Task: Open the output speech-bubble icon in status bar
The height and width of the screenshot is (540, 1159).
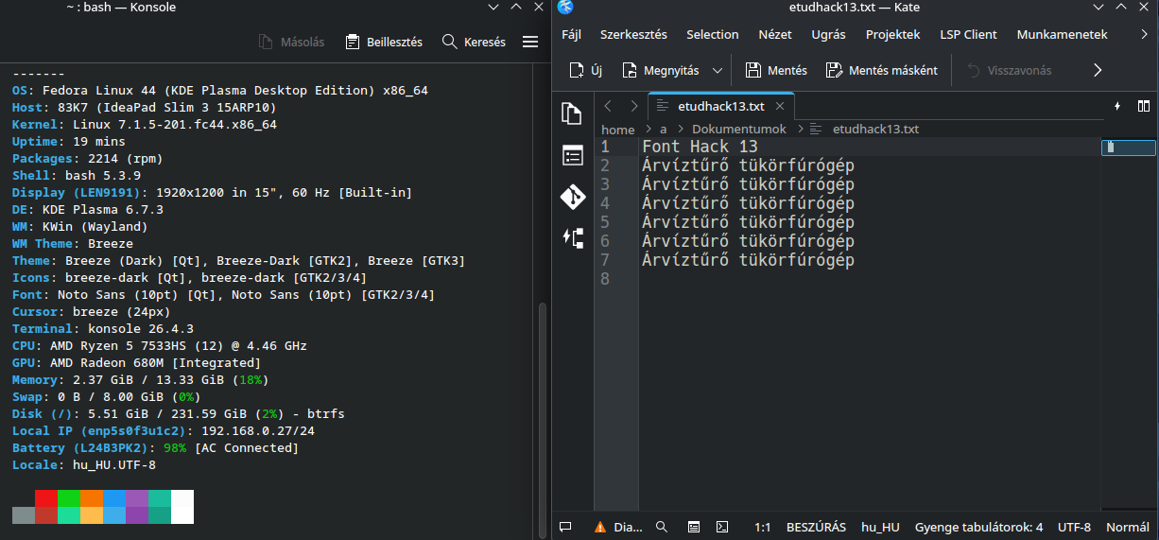Action: click(565, 527)
